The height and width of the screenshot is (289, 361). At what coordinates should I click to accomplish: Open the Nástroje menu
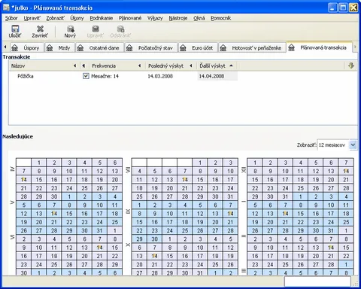tap(178, 18)
